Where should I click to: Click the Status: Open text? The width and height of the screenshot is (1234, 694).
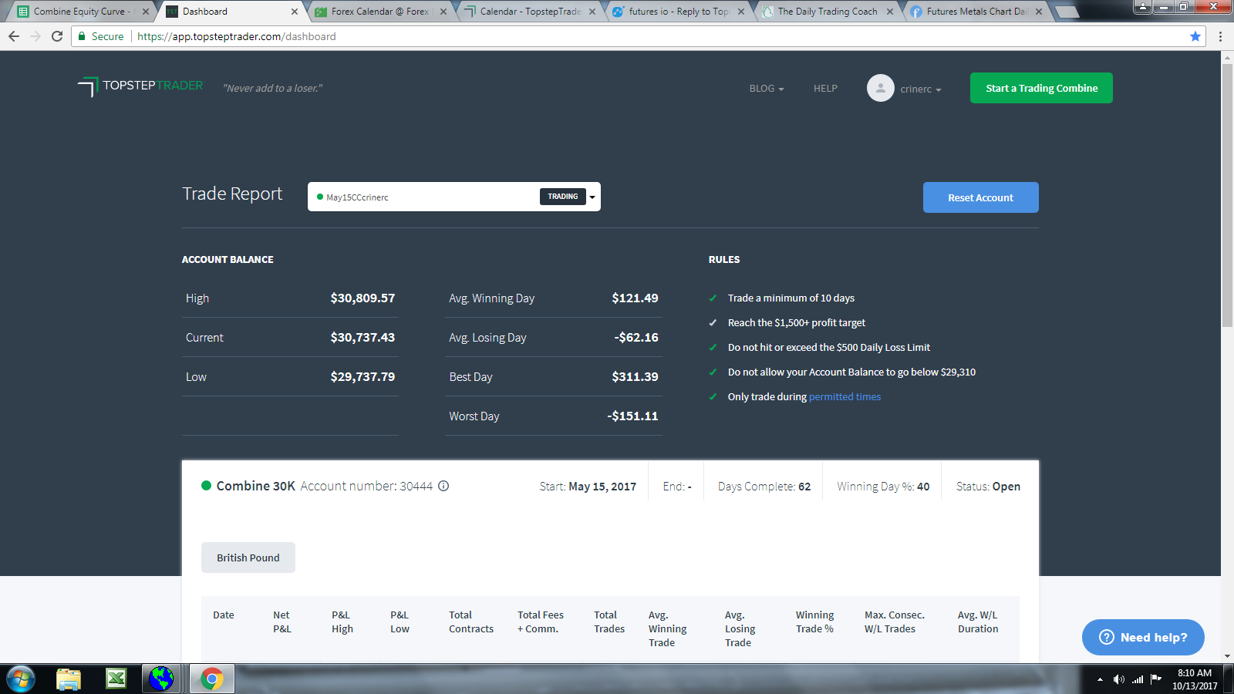988,487
